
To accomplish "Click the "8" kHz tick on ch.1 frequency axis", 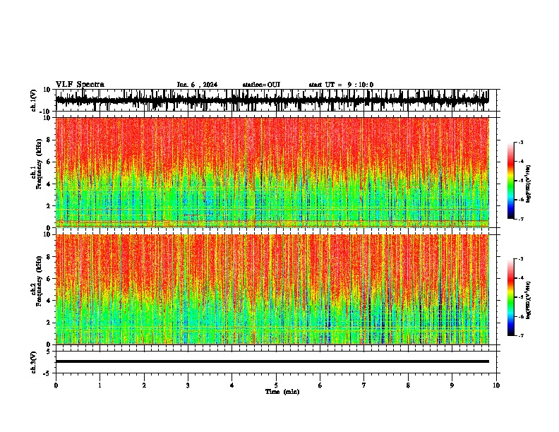I will click(x=49, y=140).
